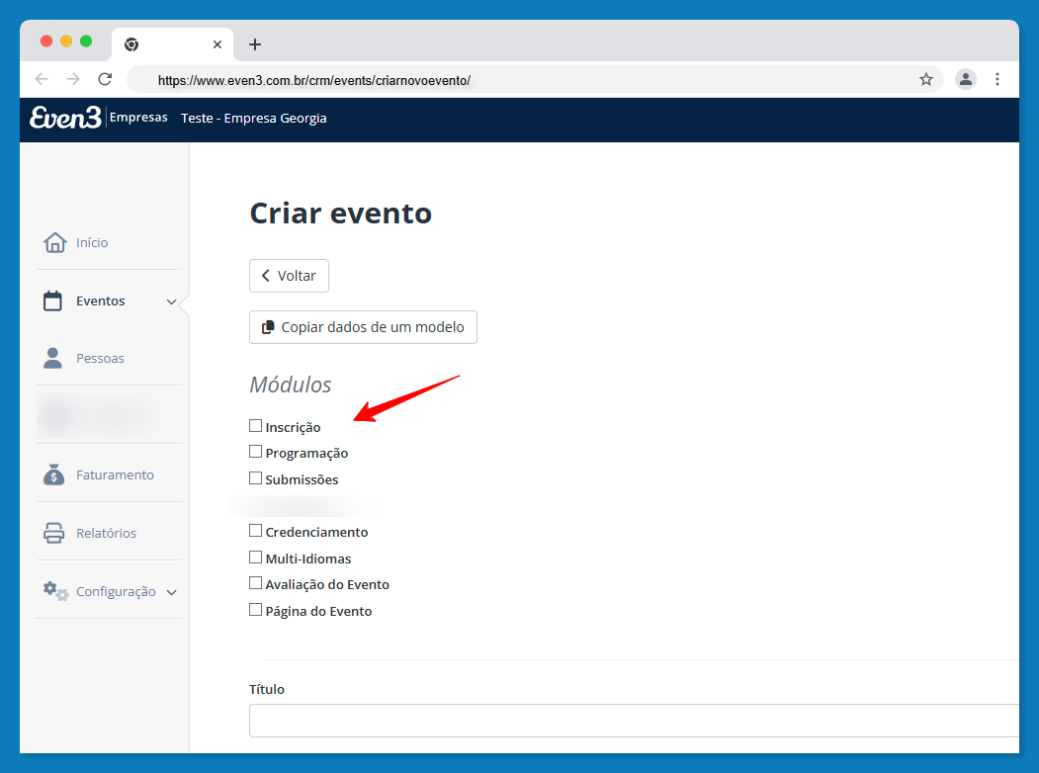Expand the Eventos menu chevron
Viewport: 1039px width, 773px height.
click(171, 301)
